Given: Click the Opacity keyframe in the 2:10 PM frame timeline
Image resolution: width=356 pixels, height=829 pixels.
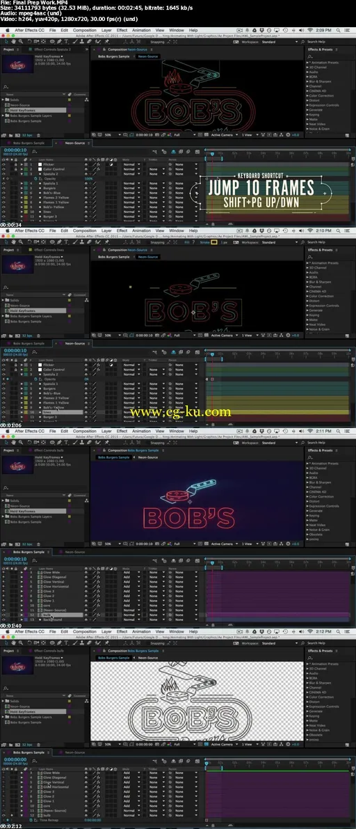Looking at the screenshot, I should click(212, 379).
